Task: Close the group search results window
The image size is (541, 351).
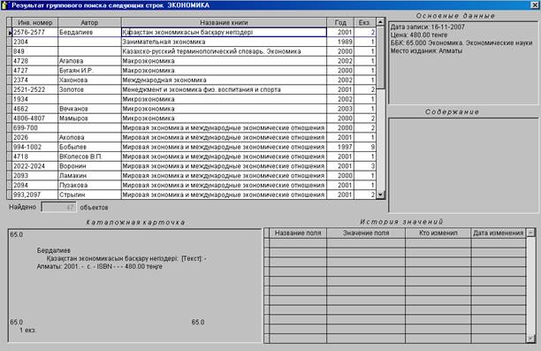Action: click(535, 4)
